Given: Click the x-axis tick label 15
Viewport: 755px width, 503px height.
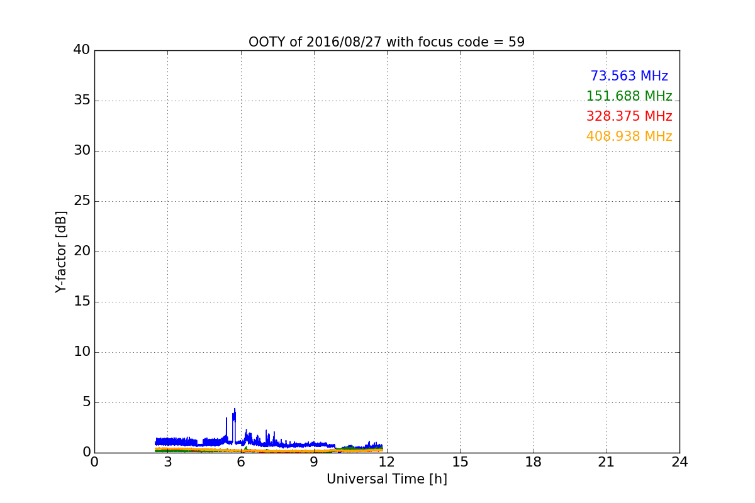Looking at the screenshot, I should click(460, 462).
